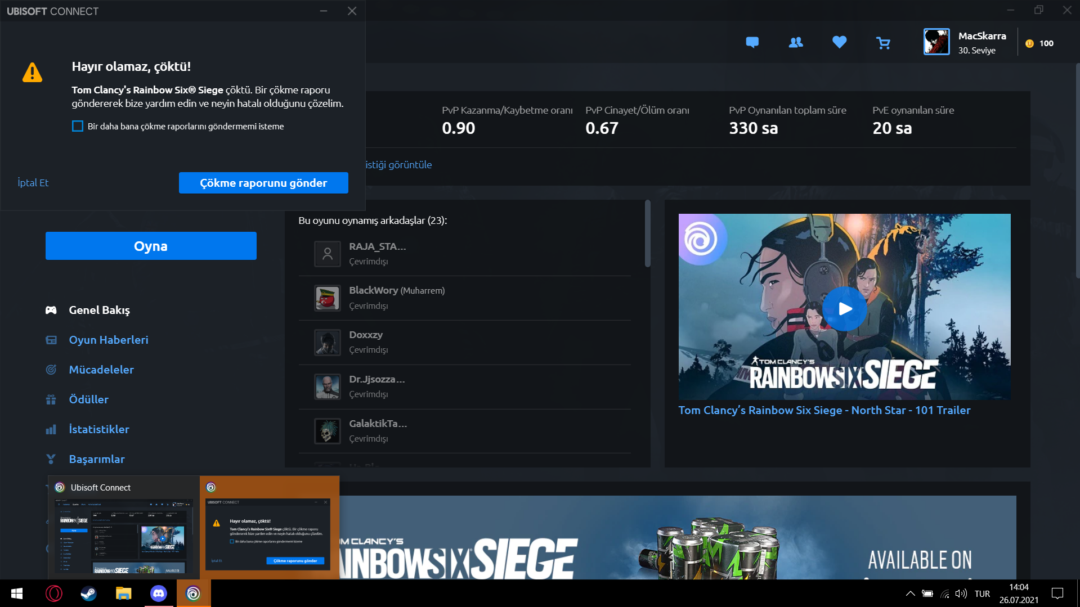Open Discord from the taskbar
Viewport: 1080px width, 607px height.
[159, 593]
